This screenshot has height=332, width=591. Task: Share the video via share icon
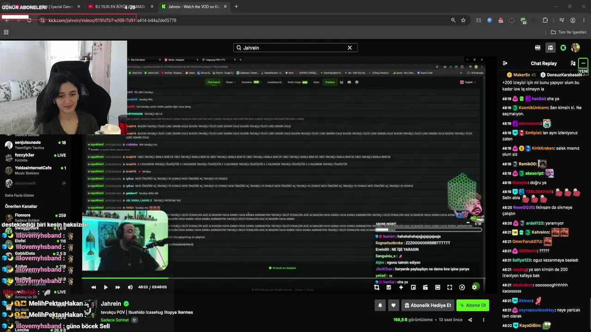tap(470, 320)
